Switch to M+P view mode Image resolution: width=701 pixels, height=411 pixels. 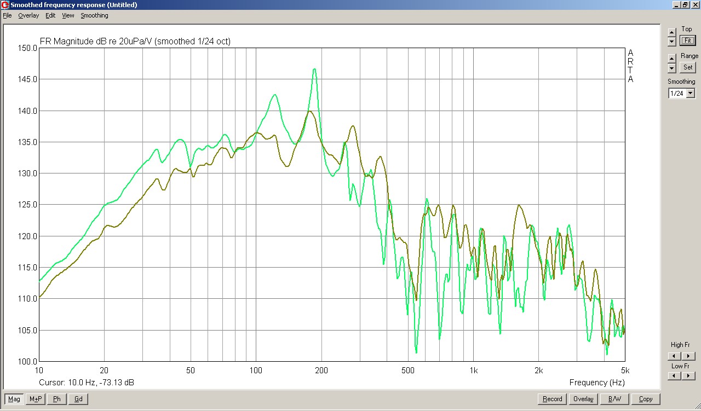pyautogui.click(x=36, y=399)
